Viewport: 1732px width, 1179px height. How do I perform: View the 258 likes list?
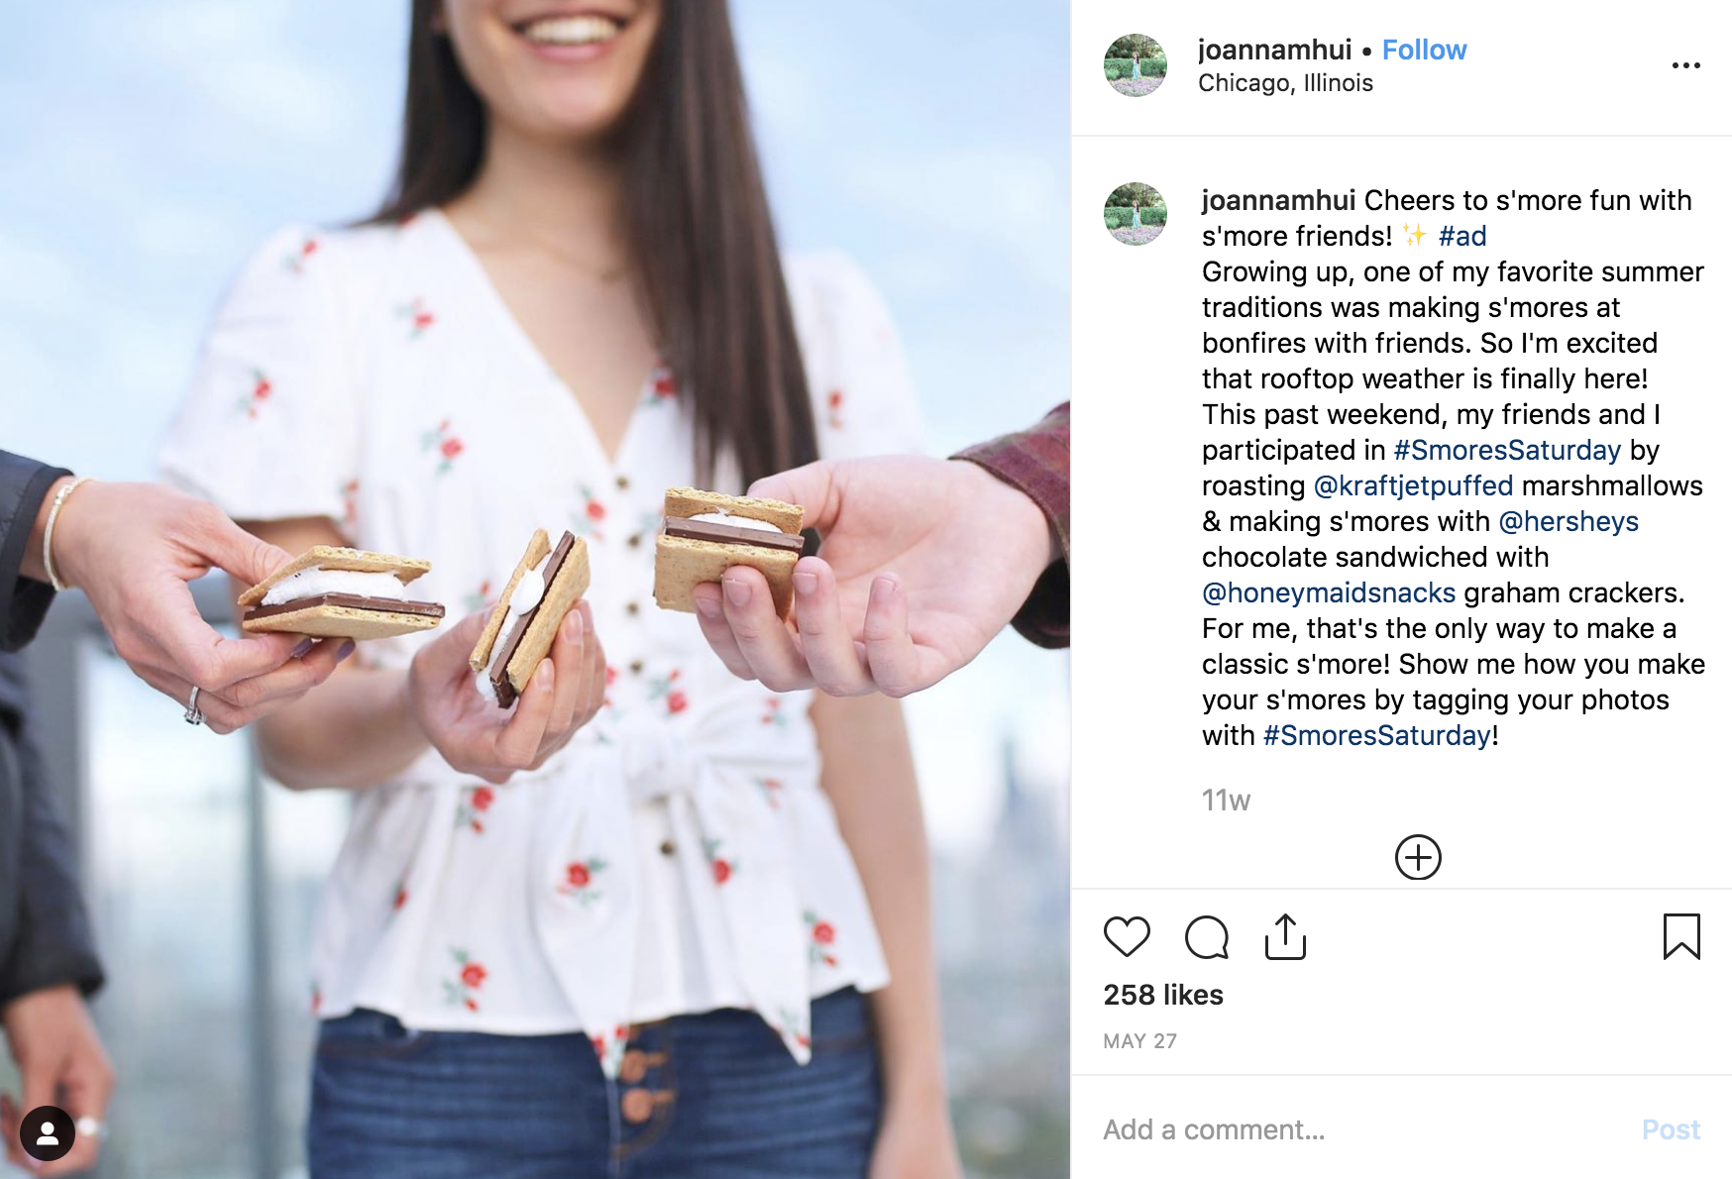pyautogui.click(x=1163, y=995)
